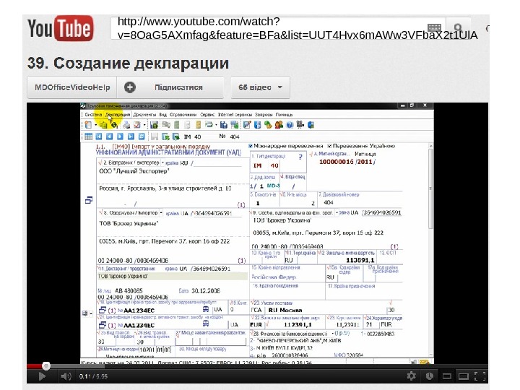Click the video progress scrubber handle

pyautogui.click(x=46, y=365)
